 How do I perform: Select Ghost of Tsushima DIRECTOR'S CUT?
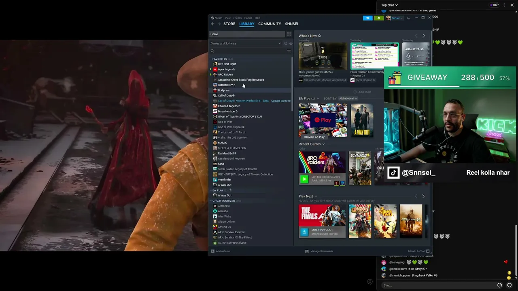point(240,117)
